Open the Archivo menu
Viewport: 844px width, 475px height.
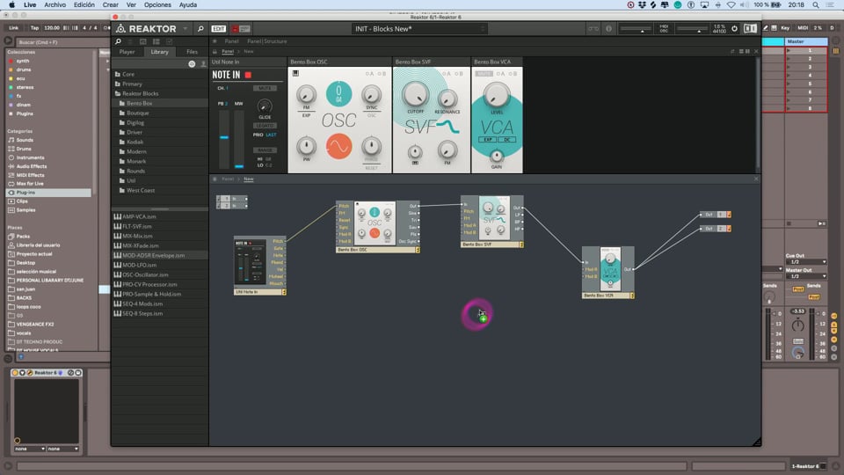click(55, 5)
